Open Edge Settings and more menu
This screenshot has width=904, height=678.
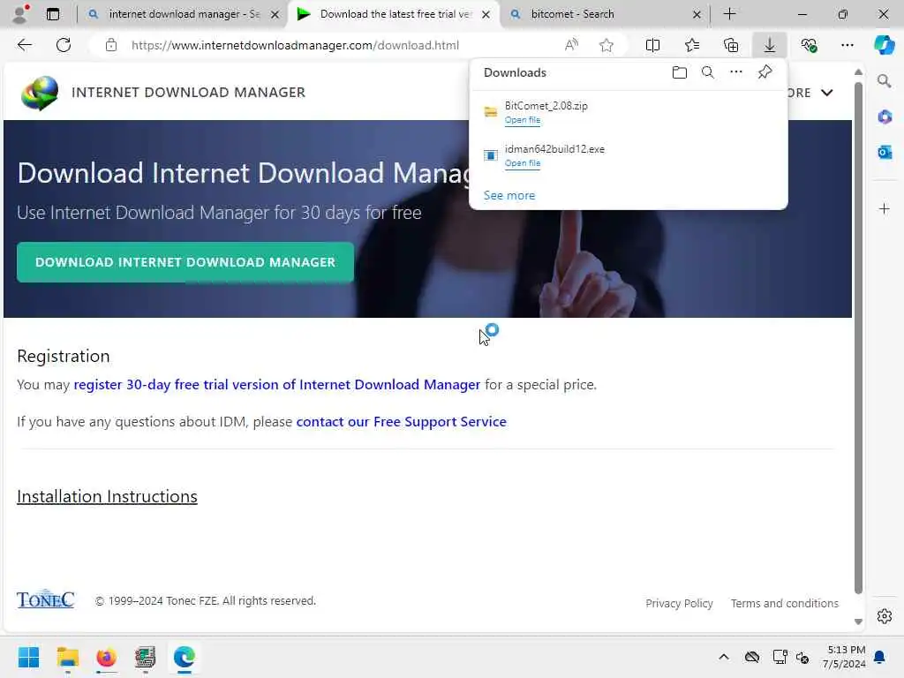847,45
